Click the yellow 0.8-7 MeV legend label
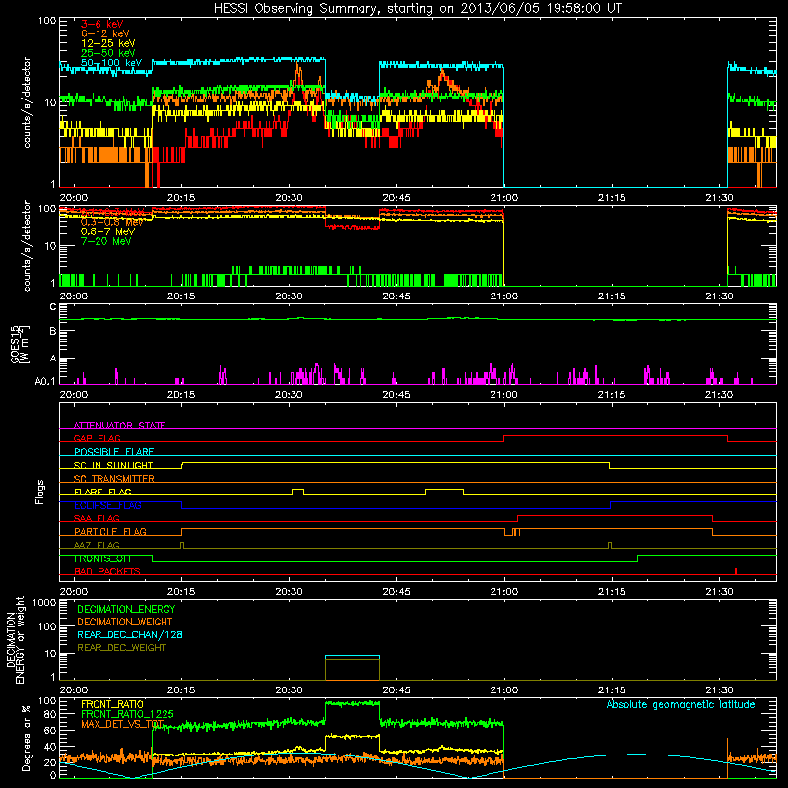 point(107,231)
